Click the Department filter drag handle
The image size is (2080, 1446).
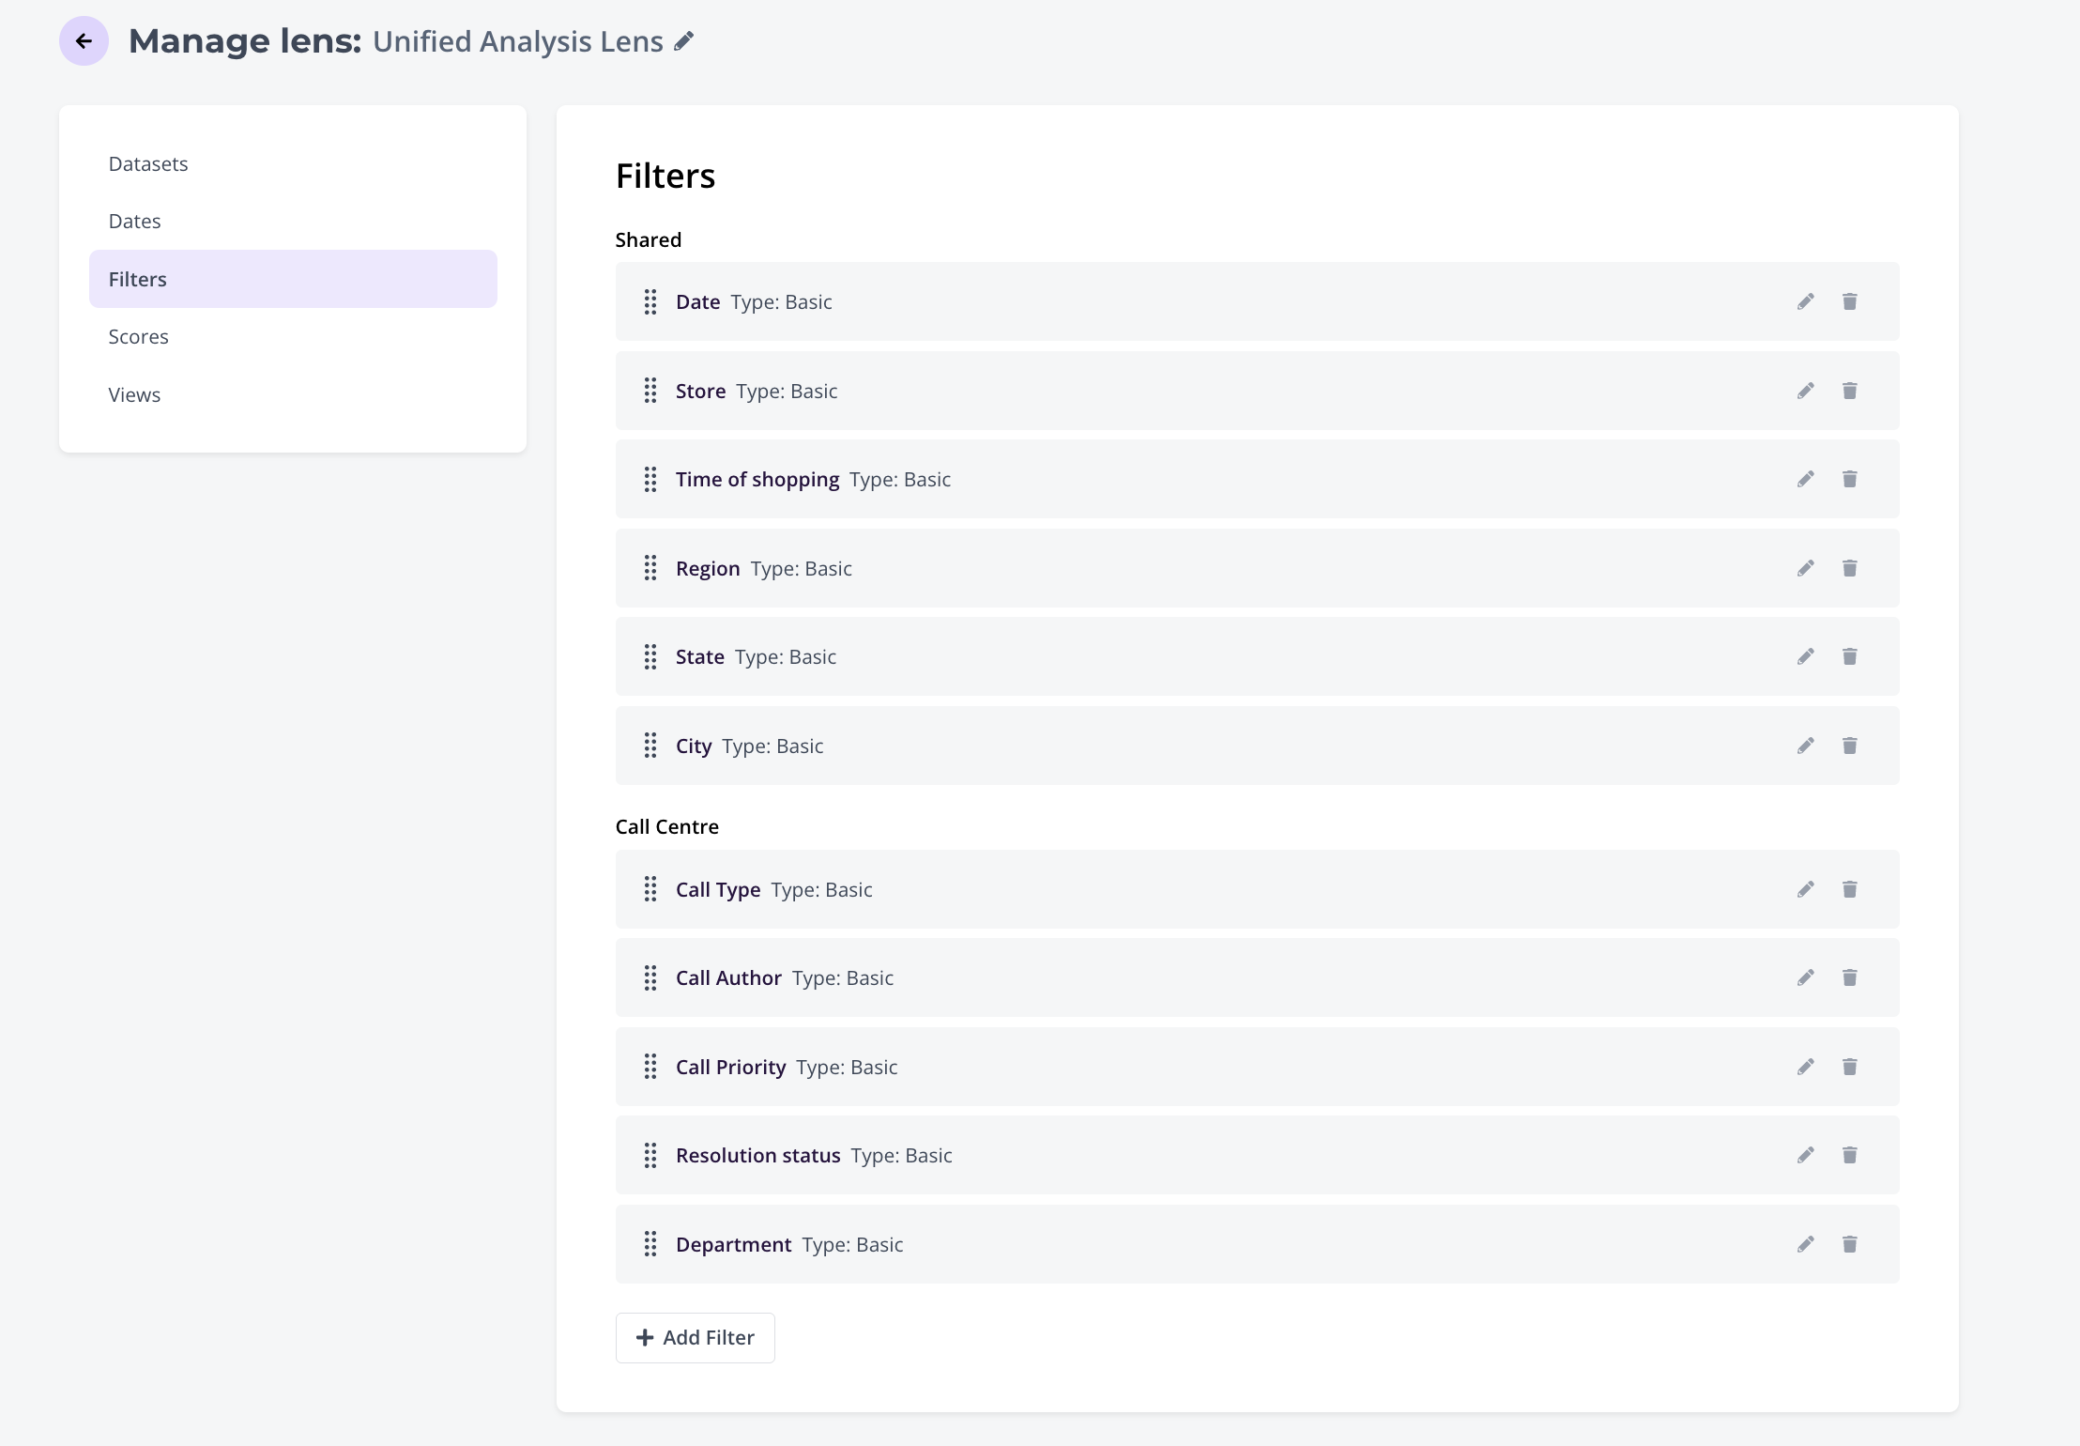point(650,1244)
